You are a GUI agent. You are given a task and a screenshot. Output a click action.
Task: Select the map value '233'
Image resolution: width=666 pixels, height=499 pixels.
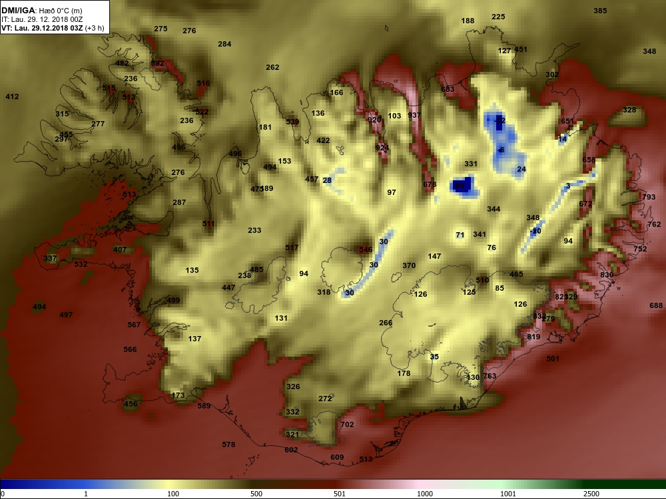coord(254,230)
